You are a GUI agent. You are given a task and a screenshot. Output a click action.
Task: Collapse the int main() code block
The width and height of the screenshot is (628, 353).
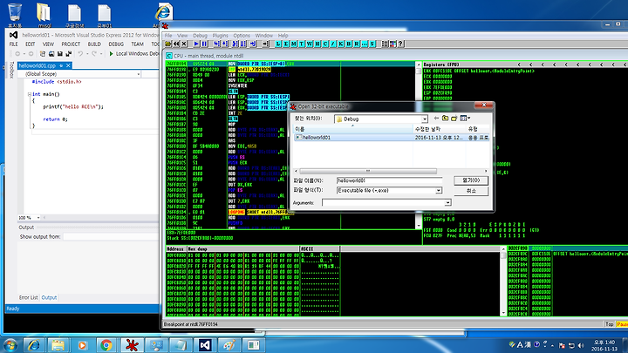point(30,94)
